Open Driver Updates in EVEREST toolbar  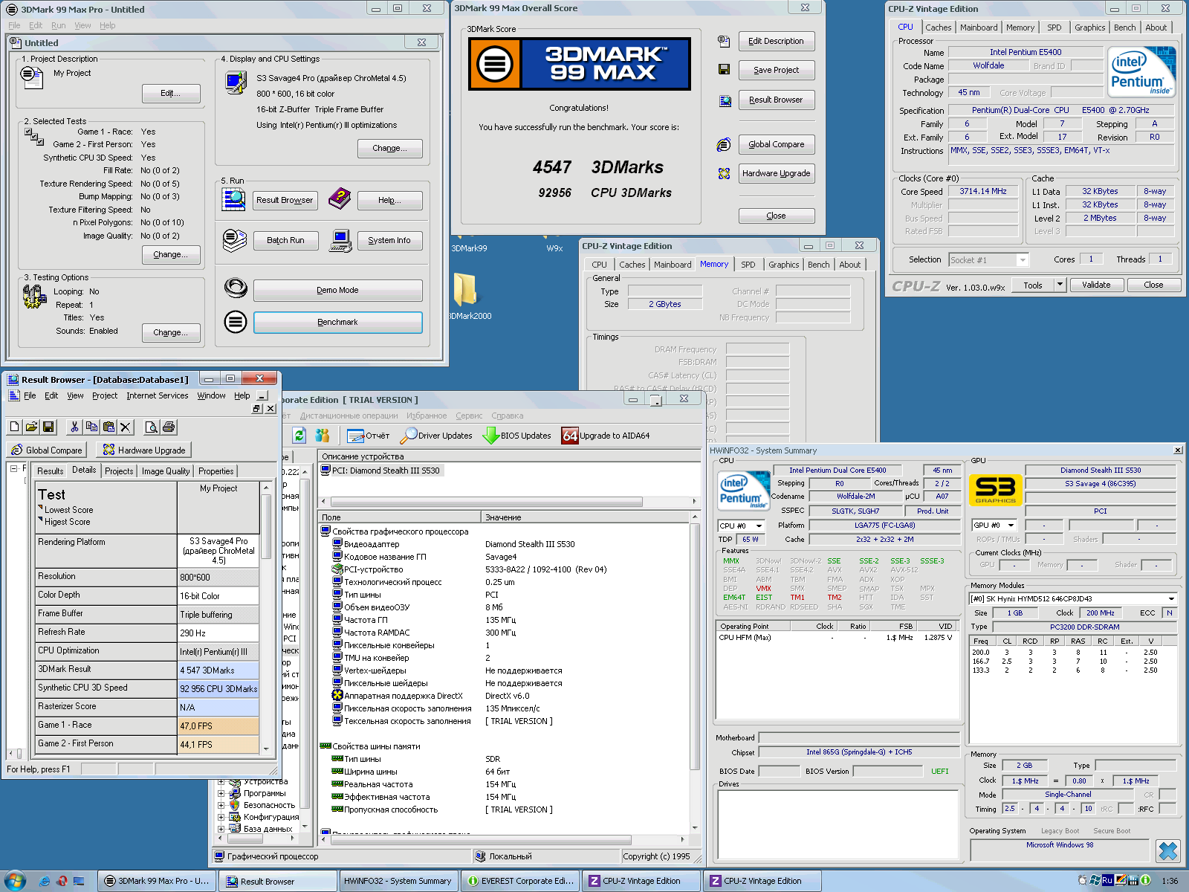pyautogui.click(x=436, y=436)
